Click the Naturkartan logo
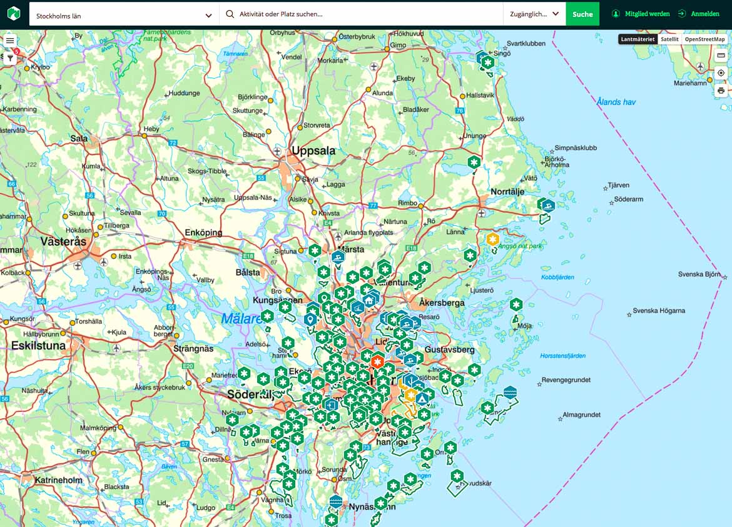This screenshot has height=527, width=732. click(13, 13)
